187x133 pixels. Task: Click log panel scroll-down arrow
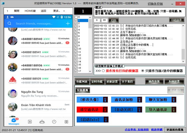[x=183, y=62]
